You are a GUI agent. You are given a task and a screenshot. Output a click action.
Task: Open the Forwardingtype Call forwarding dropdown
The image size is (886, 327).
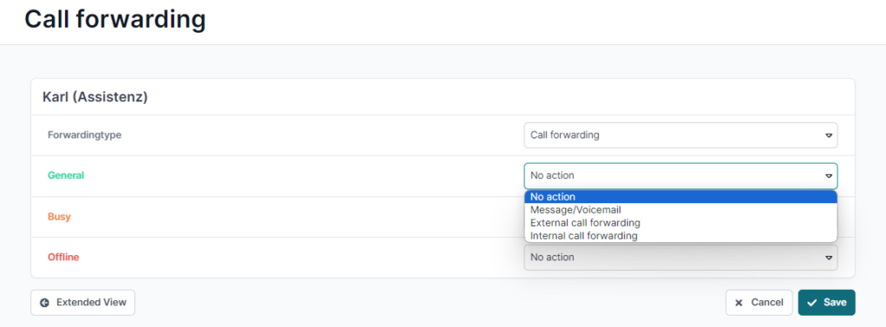[681, 136]
